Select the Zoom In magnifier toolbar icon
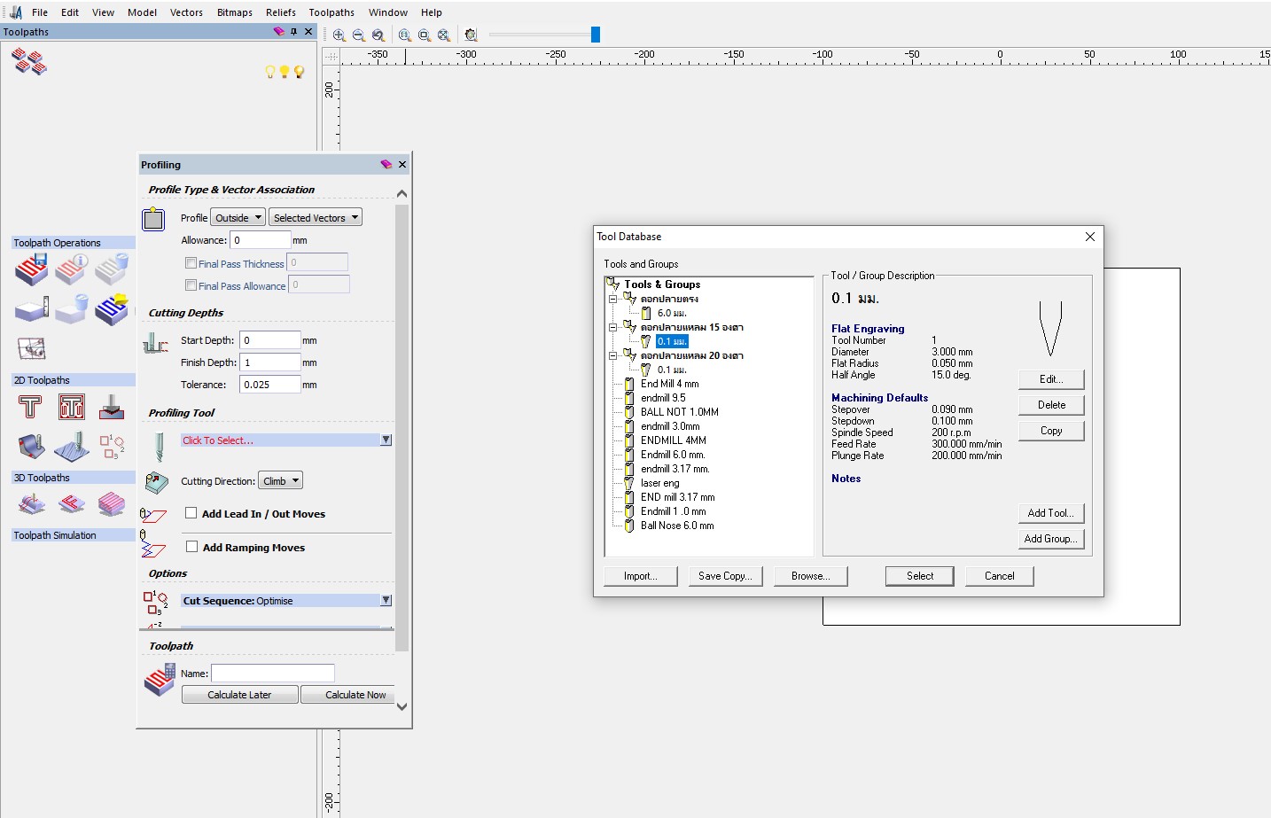The width and height of the screenshot is (1271, 818). click(339, 35)
